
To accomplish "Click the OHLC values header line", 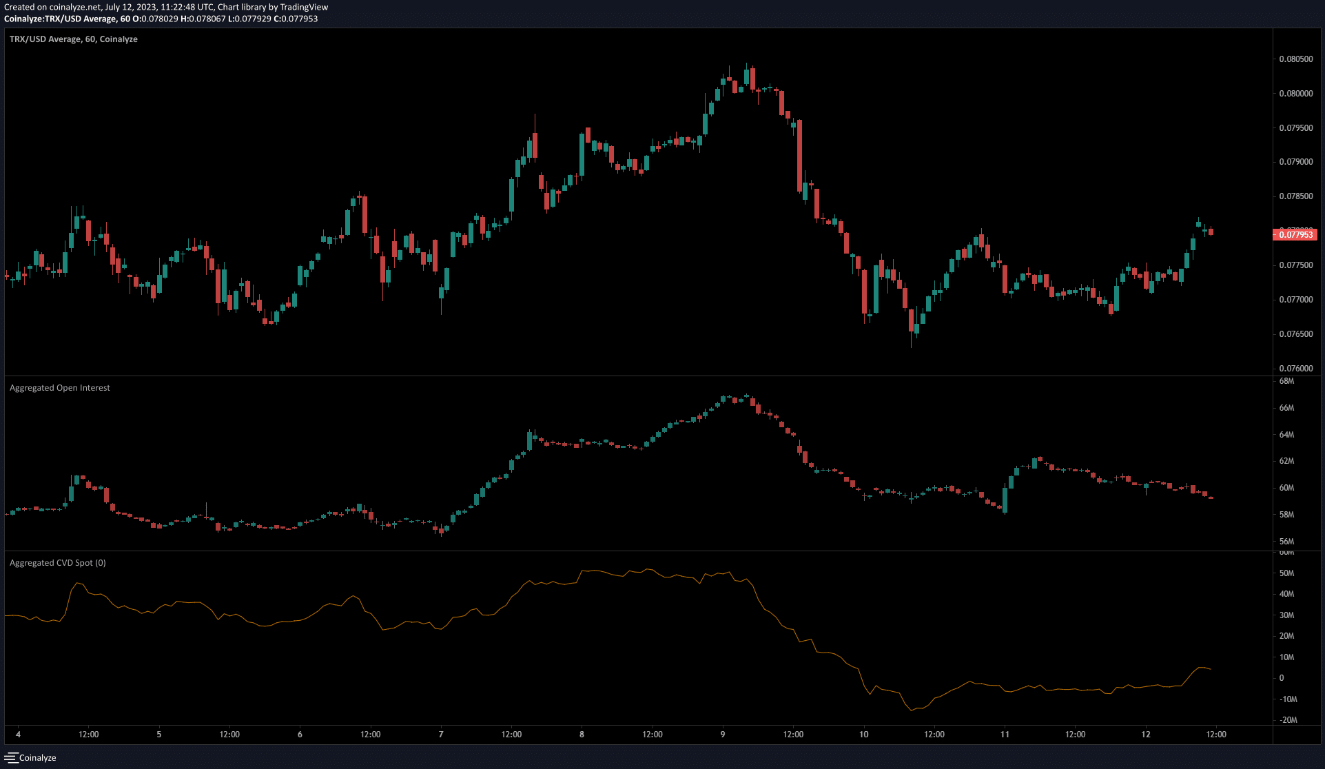I will tap(161, 19).
